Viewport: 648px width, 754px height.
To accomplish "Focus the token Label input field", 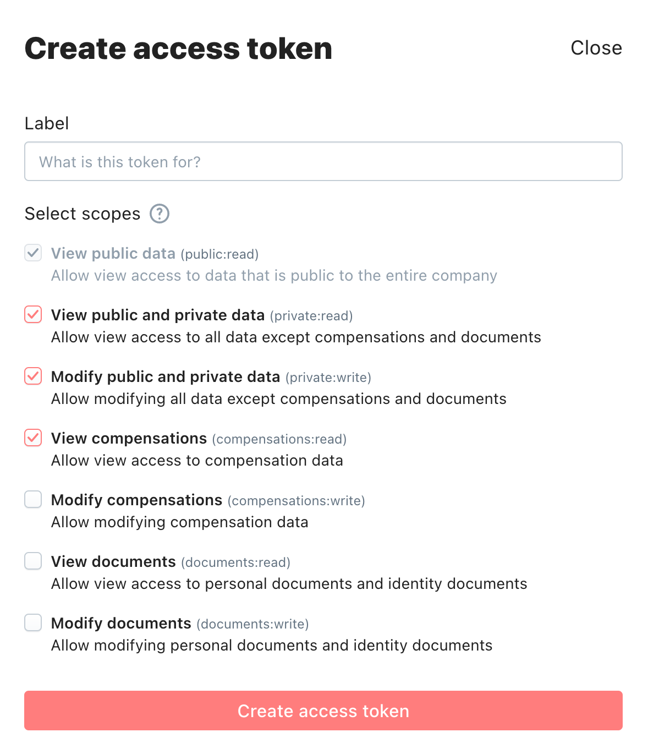I will pos(323,161).
